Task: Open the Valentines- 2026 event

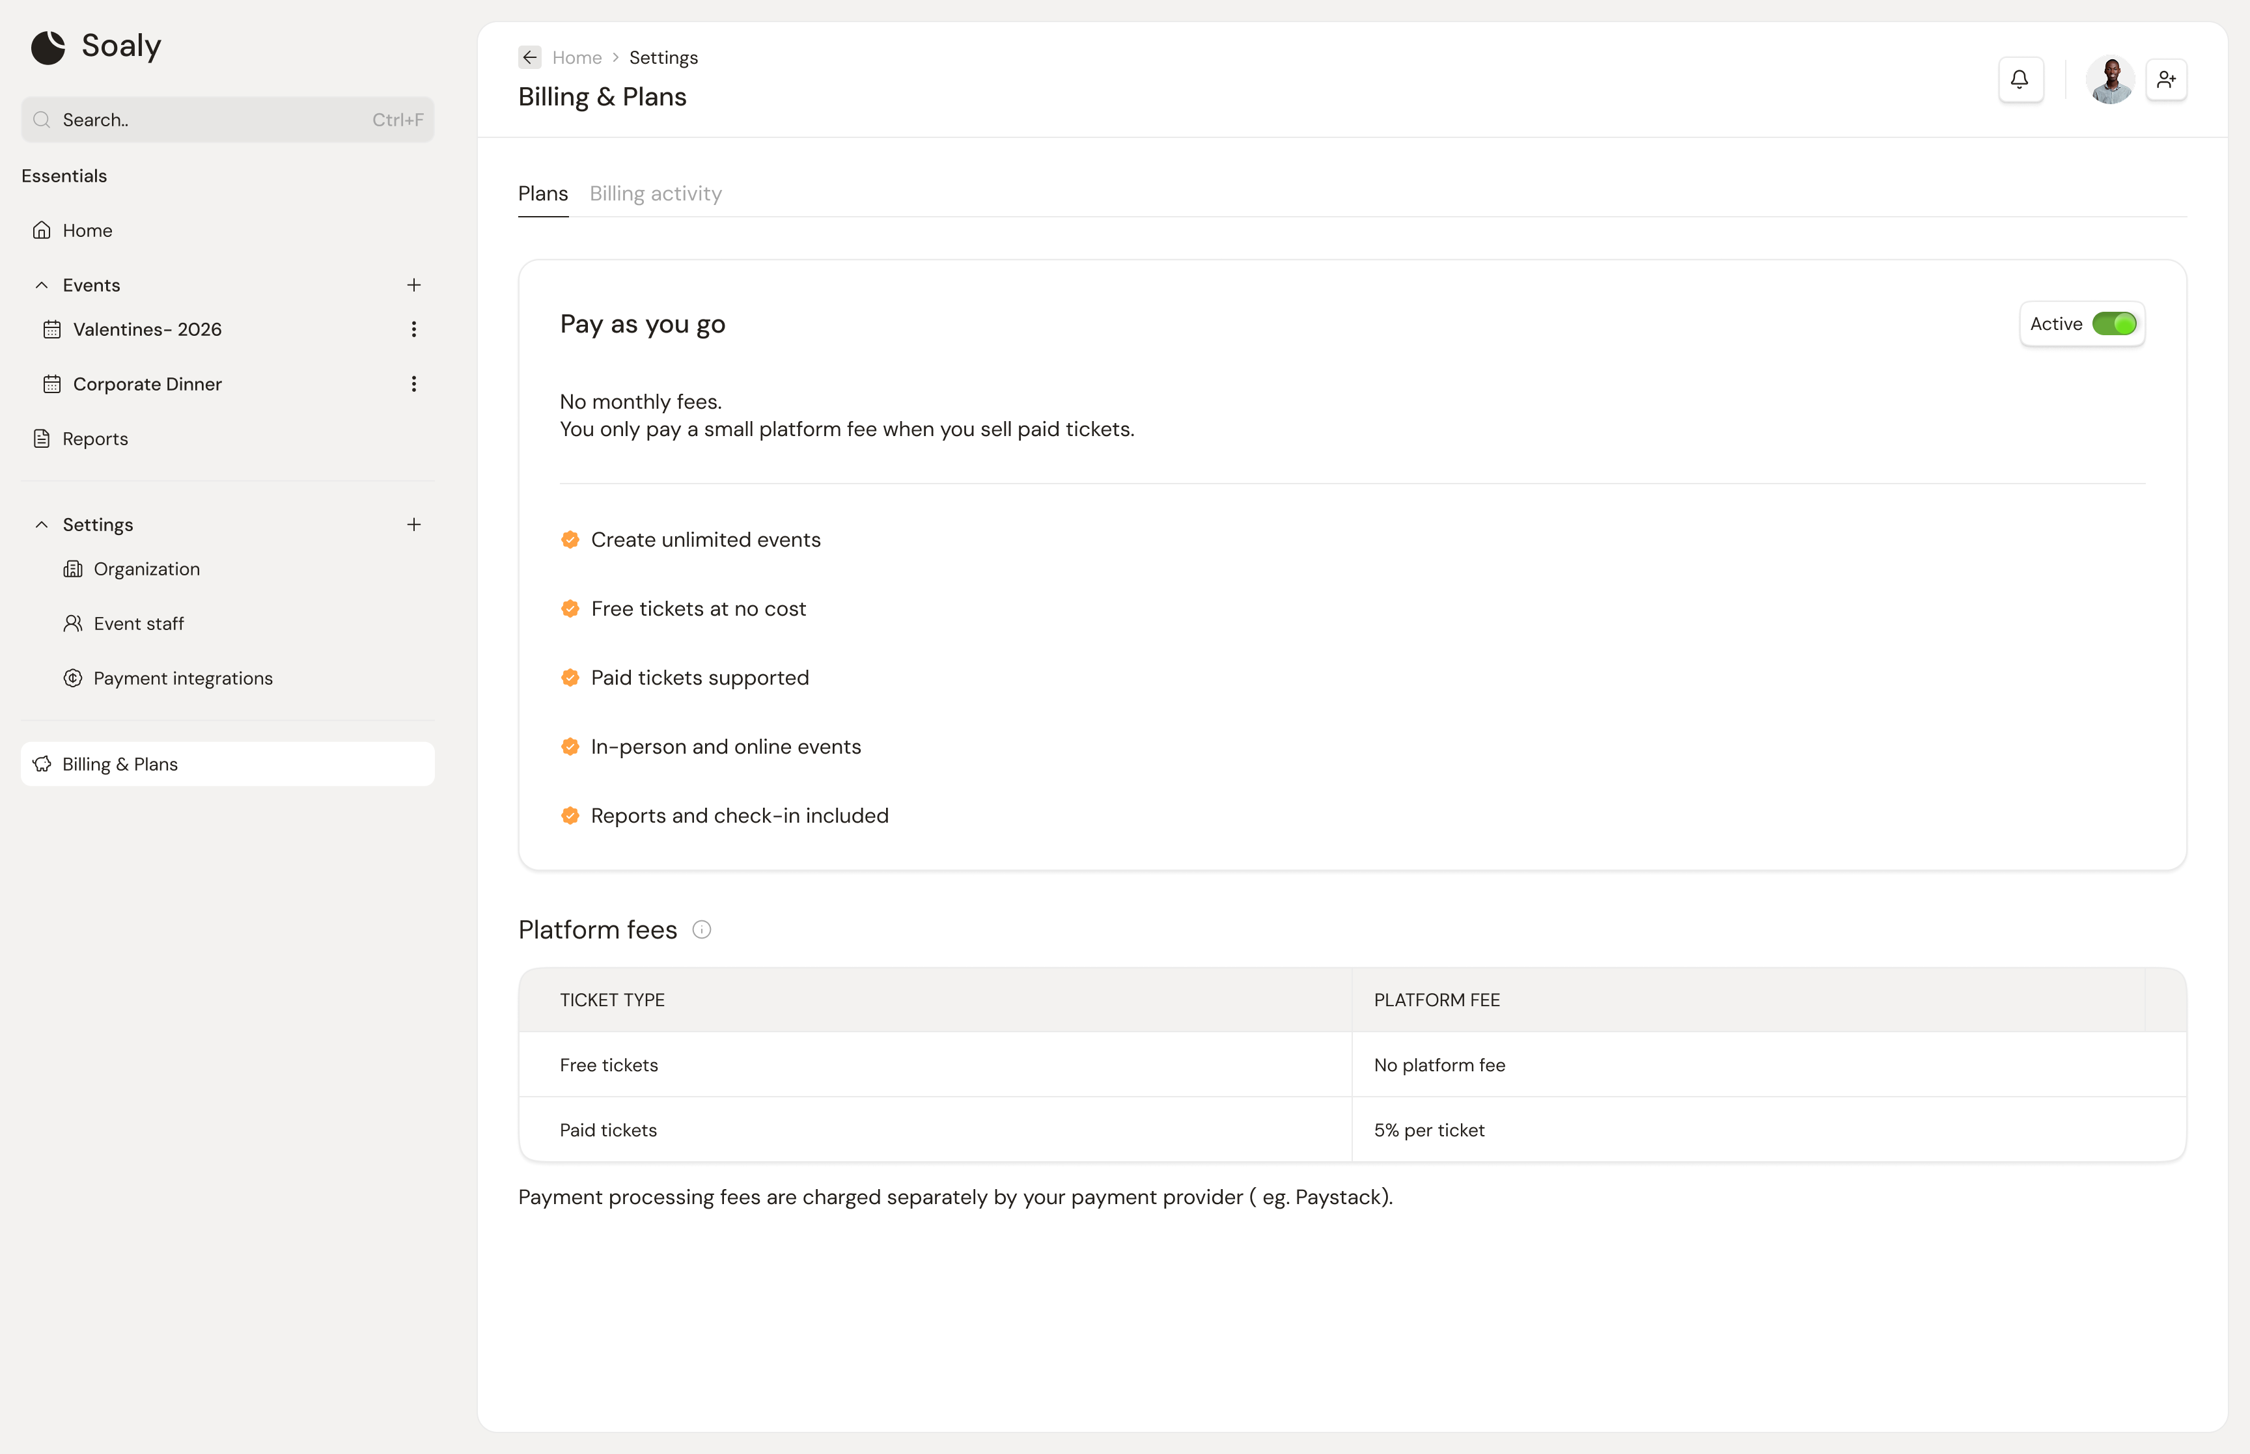Action: [147, 329]
